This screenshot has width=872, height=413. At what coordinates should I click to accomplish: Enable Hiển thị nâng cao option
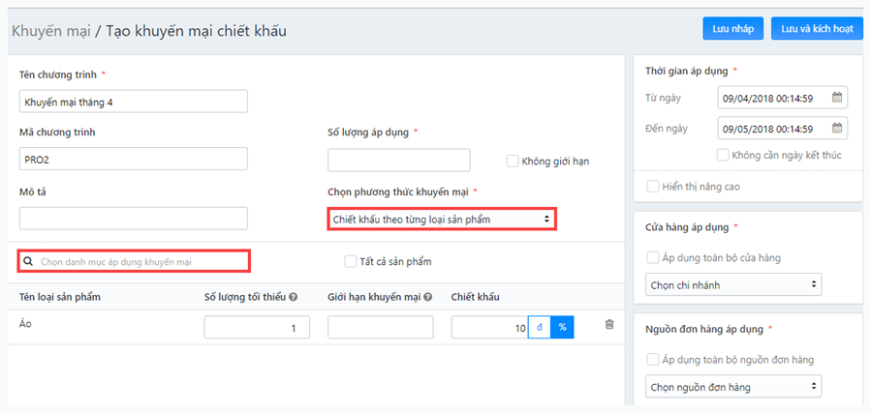[653, 187]
